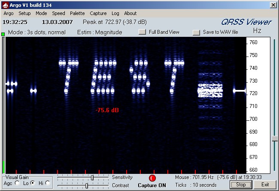Click the Exit button
Image resolution: width=279 pixels, height=191 pixels.
pyautogui.click(x=265, y=185)
